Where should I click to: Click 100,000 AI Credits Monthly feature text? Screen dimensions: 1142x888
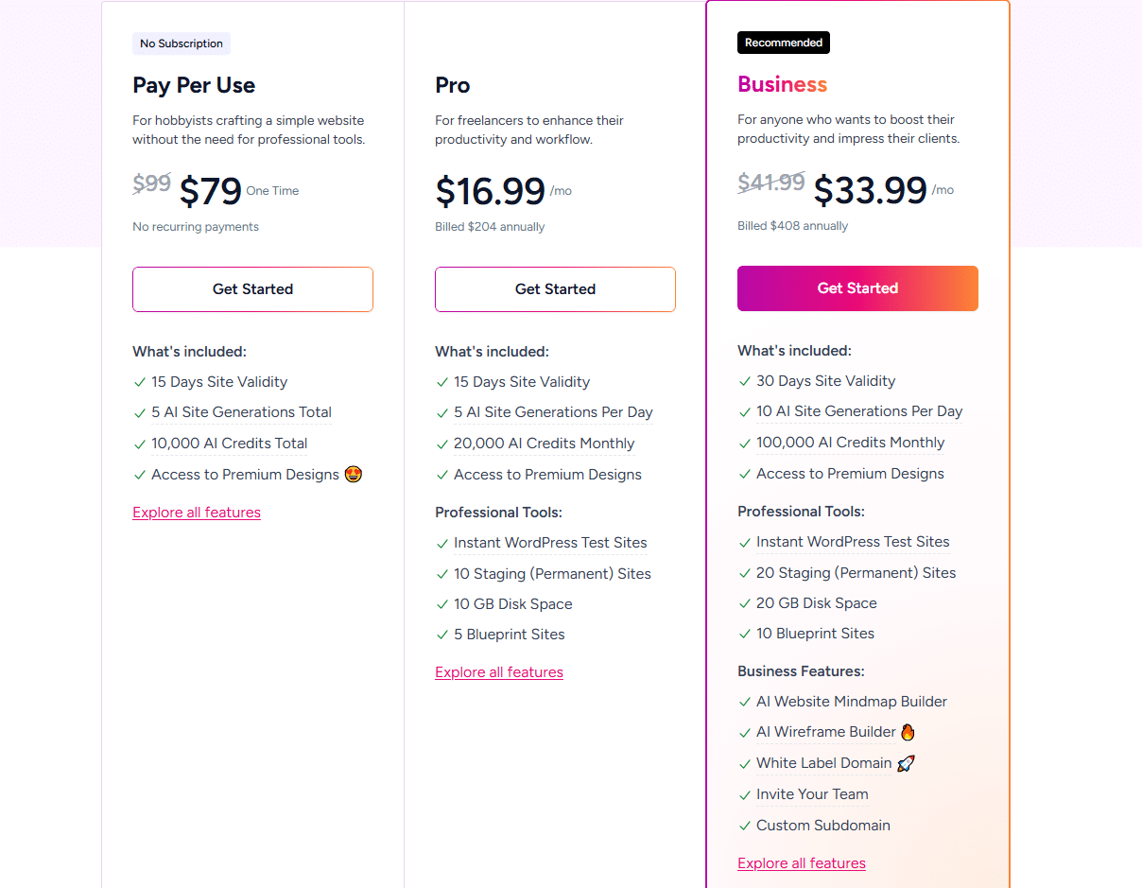click(x=850, y=443)
